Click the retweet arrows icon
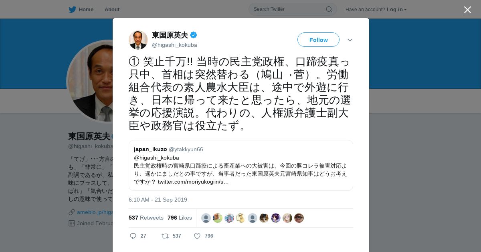The width and height of the screenshot is (481, 252). 165,236
